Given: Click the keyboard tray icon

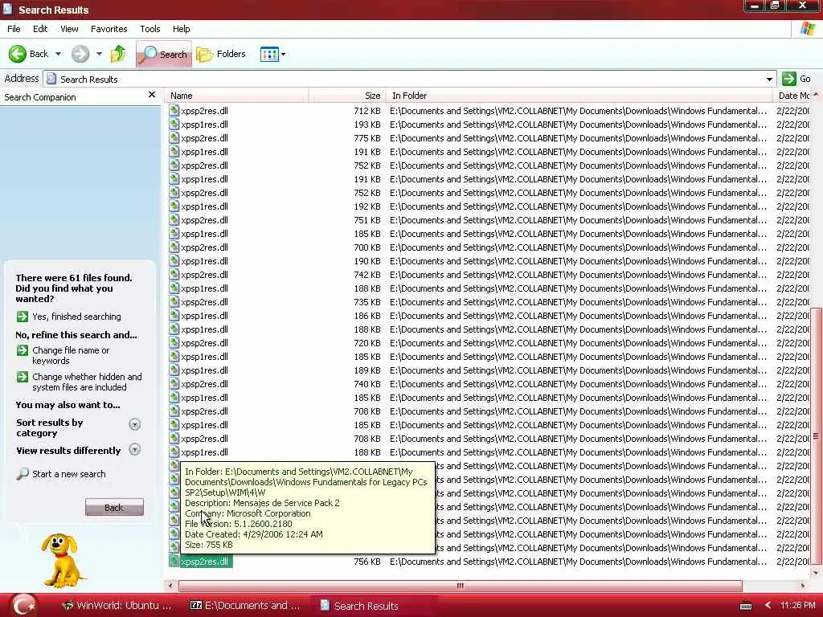Looking at the screenshot, I should [746, 606].
